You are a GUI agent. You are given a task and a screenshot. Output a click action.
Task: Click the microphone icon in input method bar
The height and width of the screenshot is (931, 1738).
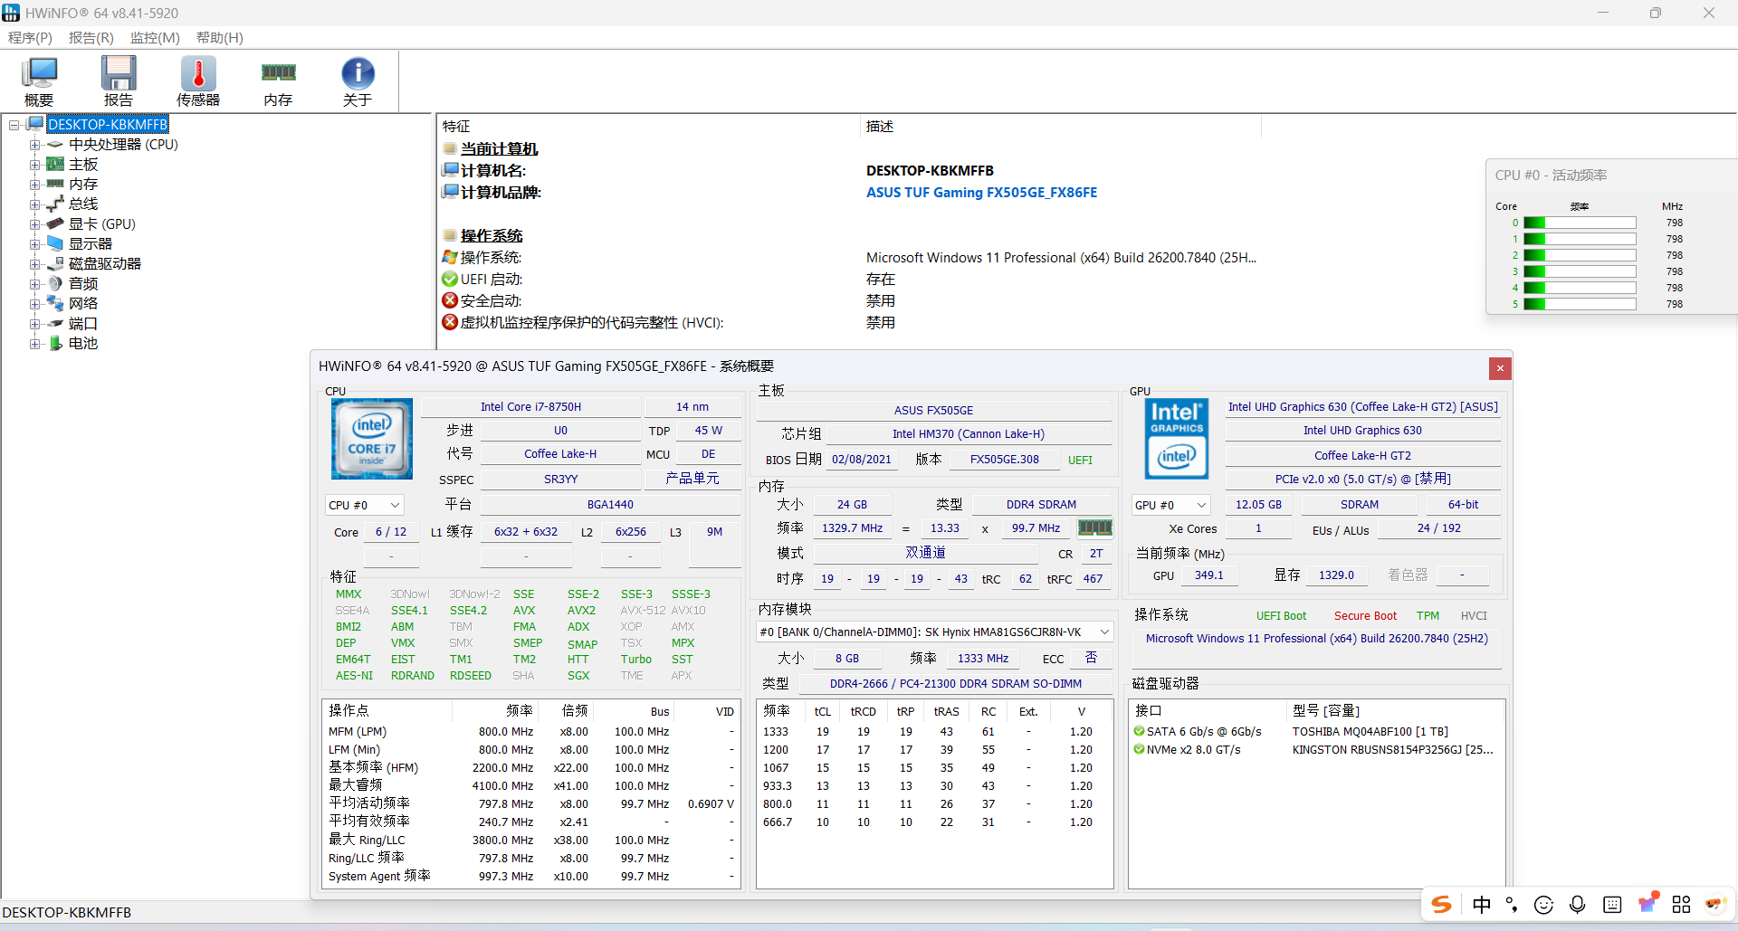[1577, 905]
